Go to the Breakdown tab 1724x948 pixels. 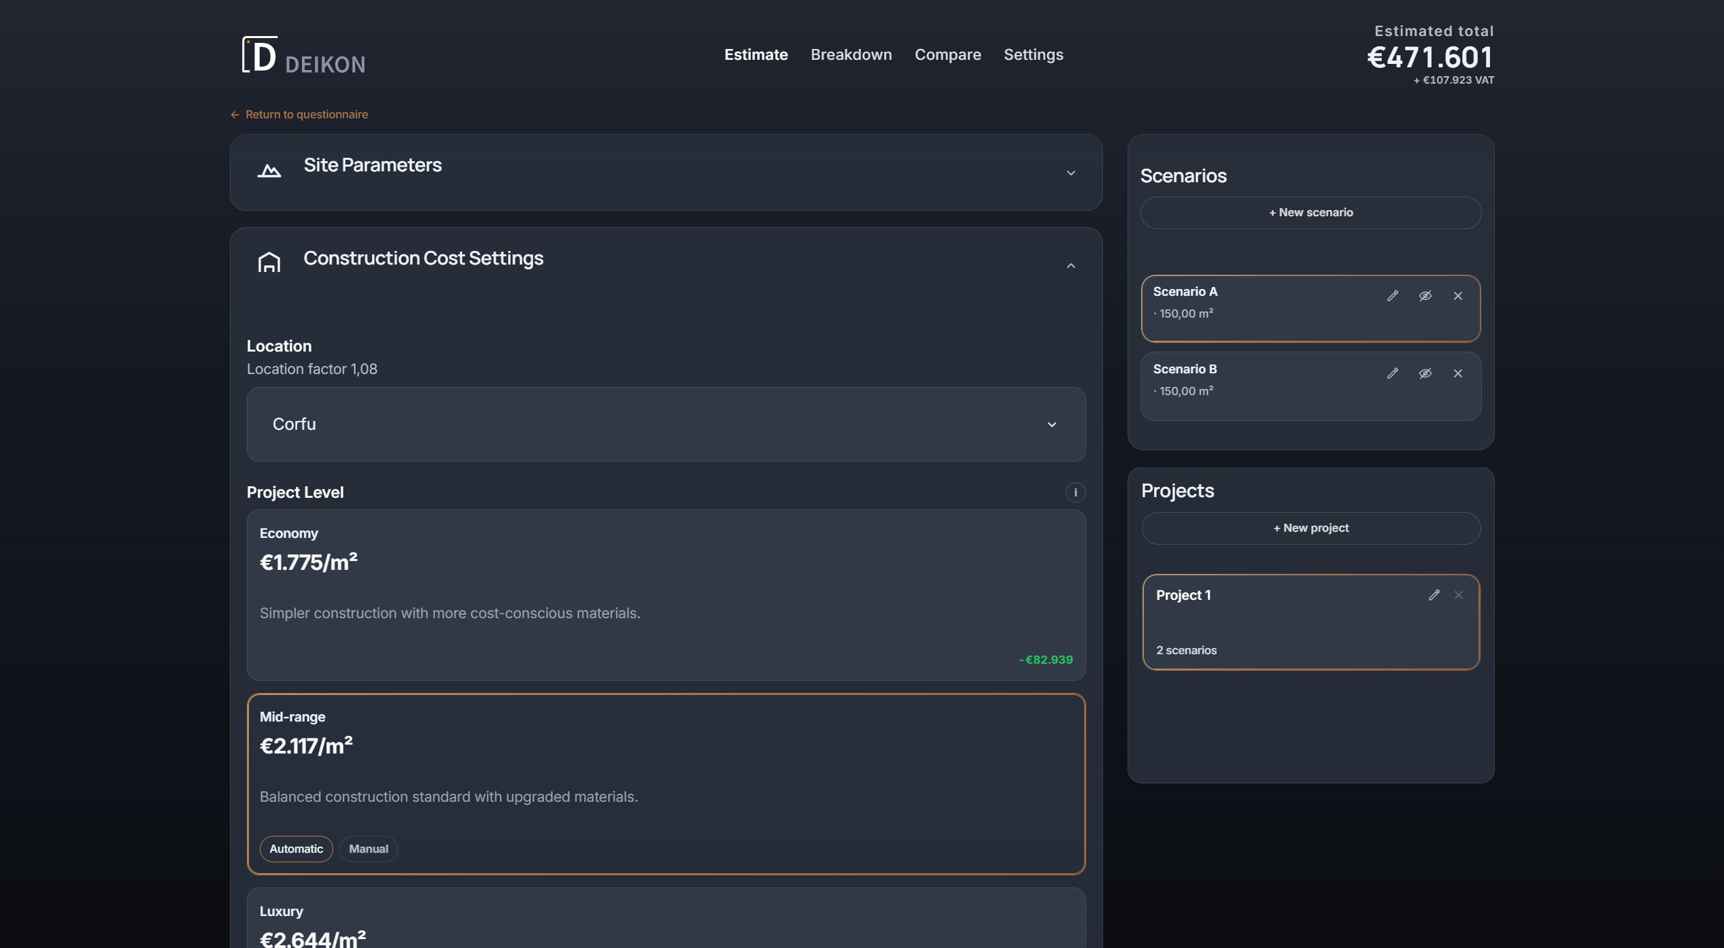(851, 54)
